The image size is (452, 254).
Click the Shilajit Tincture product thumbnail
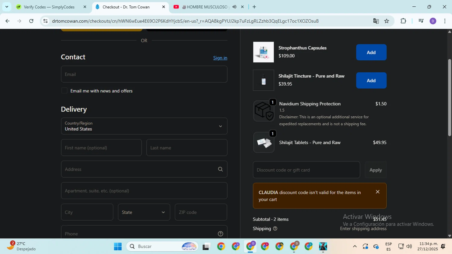263,80
